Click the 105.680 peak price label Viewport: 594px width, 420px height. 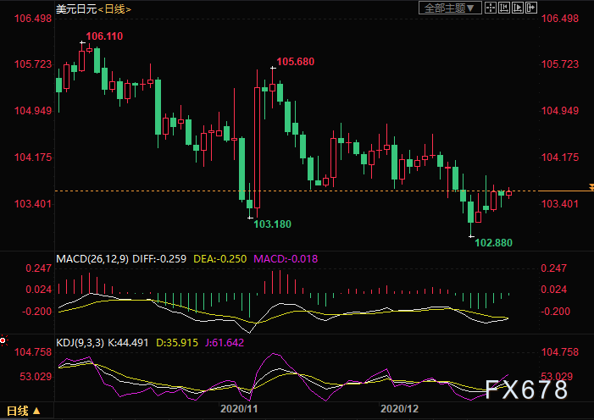click(295, 62)
